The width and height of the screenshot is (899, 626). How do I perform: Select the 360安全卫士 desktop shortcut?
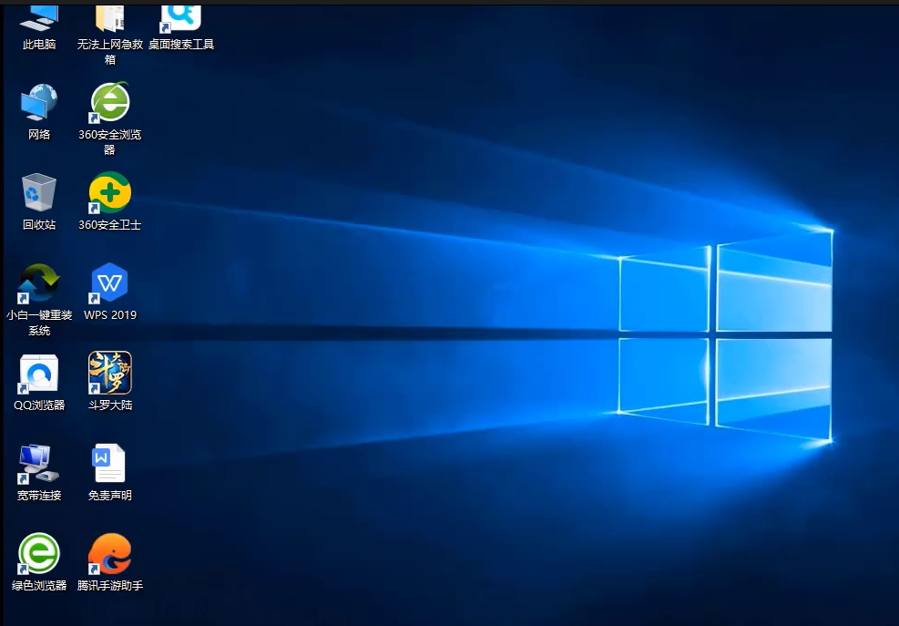click(109, 191)
